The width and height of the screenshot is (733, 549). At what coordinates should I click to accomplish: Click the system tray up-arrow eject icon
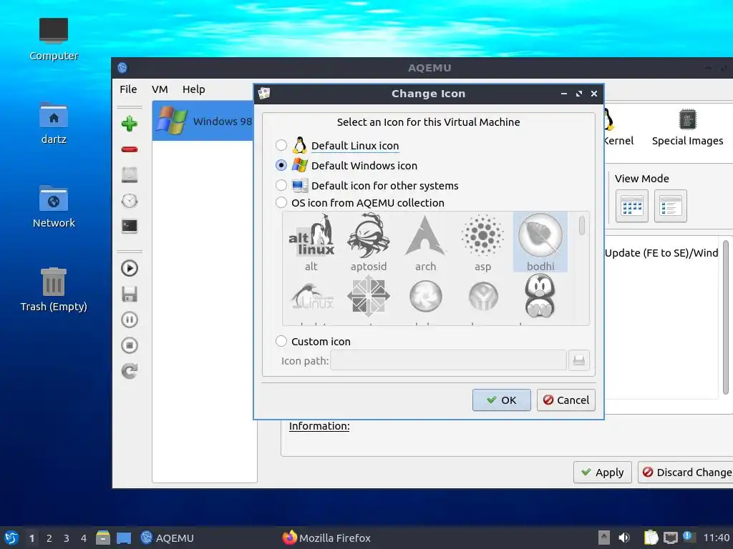click(604, 538)
